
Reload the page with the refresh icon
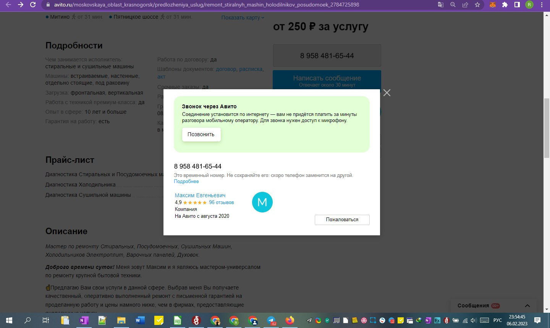click(33, 5)
